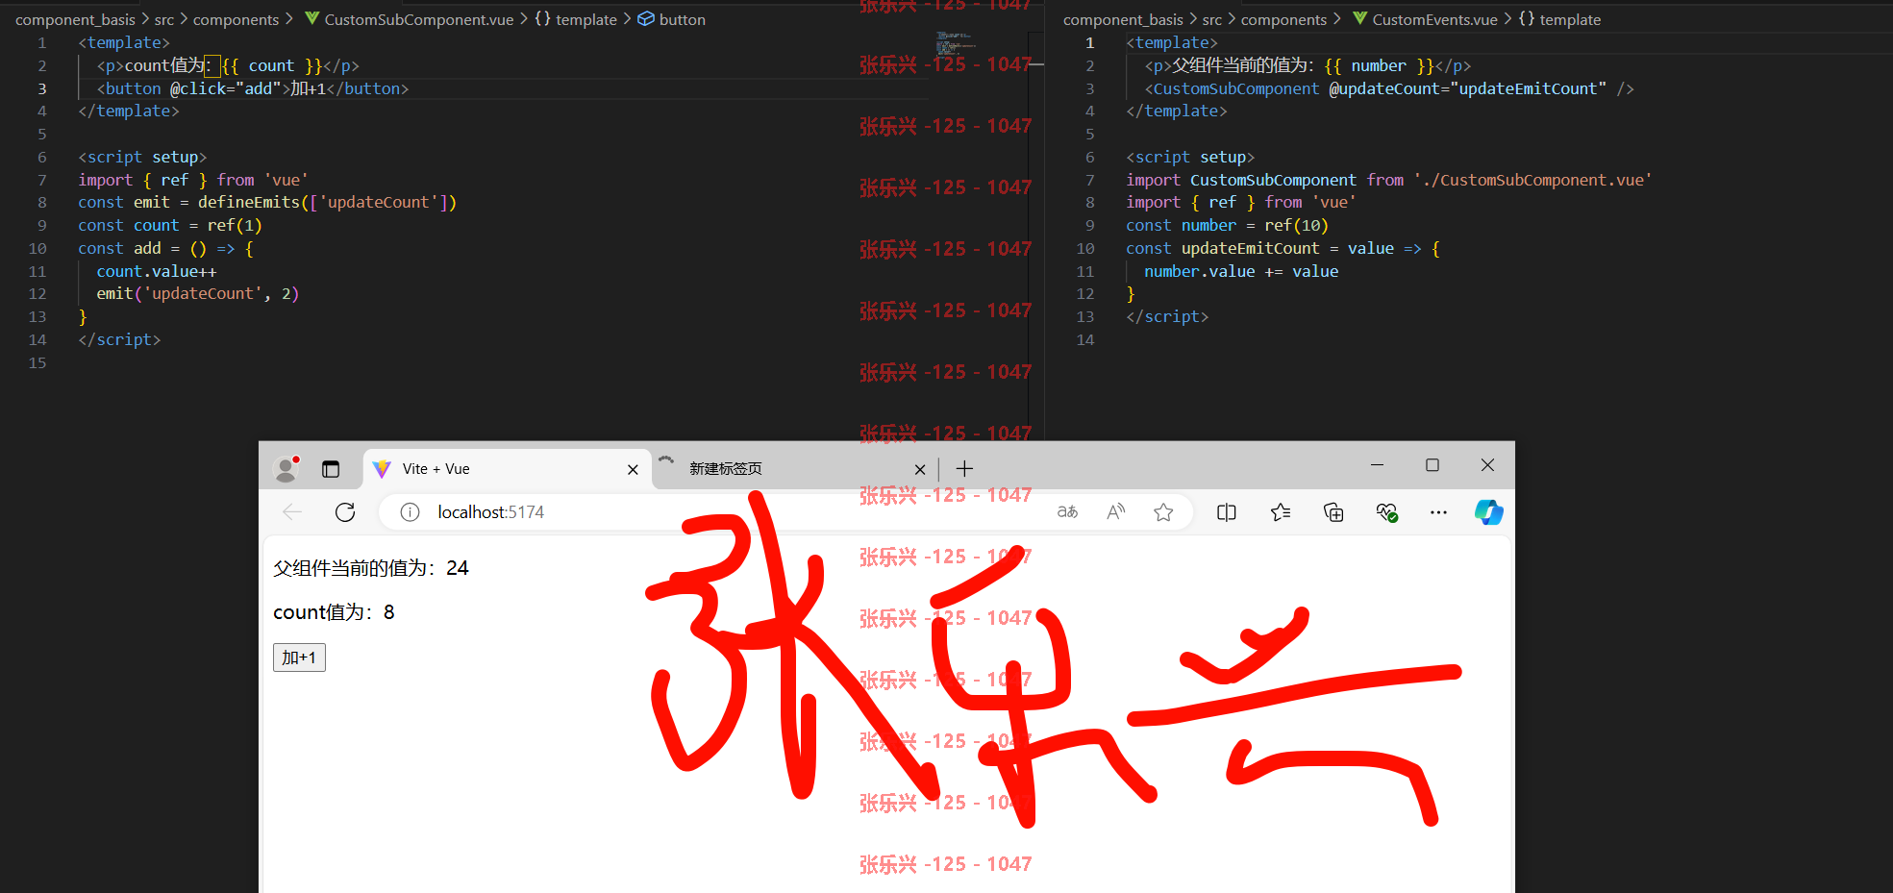Click src in right editor breadcrumb
The width and height of the screenshot is (1893, 893).
[1212, 19]
